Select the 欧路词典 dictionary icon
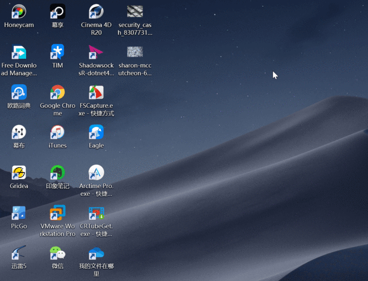 coord(19,92)
